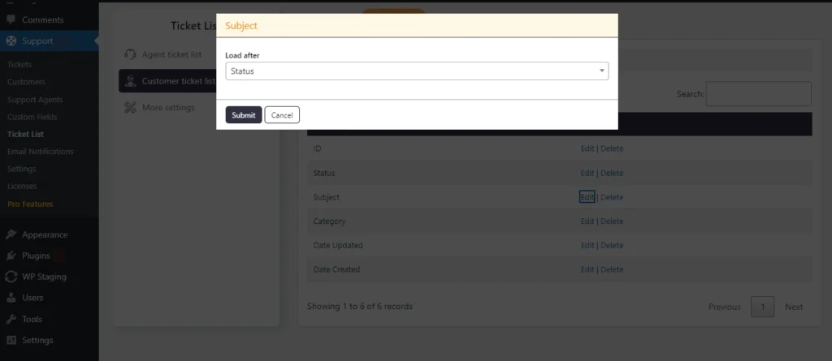The height and width of the screenshot is (361, 832).
Task: Open Support Agents submenu item
Action: 35,100
